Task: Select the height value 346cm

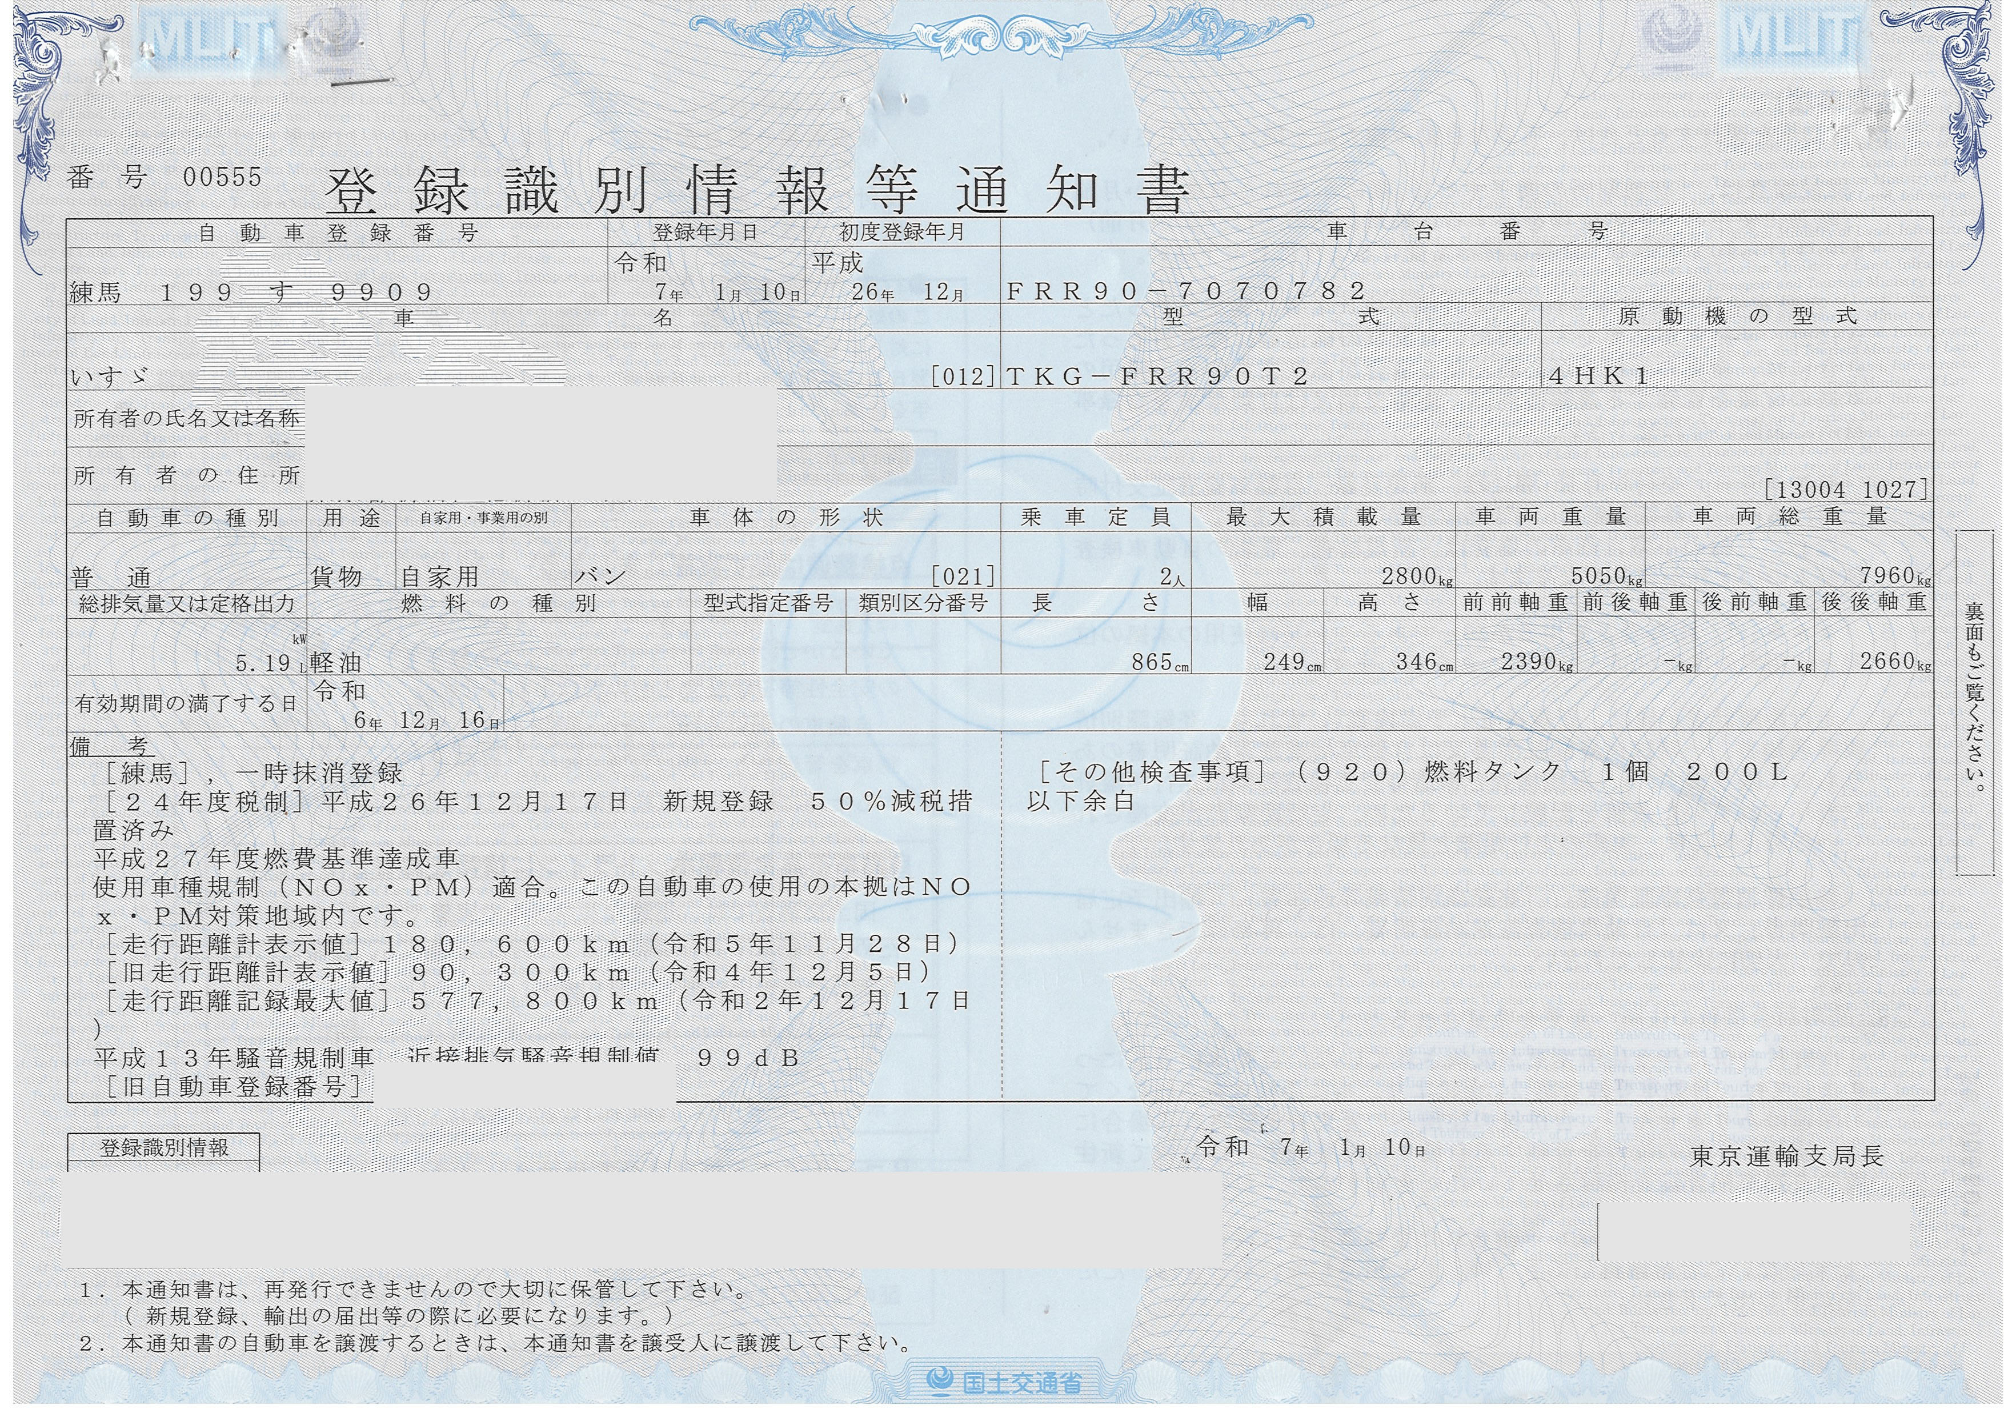Action: click(1424, 662)
